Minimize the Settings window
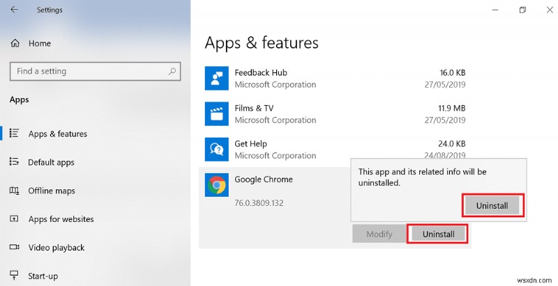 point(495,10)
